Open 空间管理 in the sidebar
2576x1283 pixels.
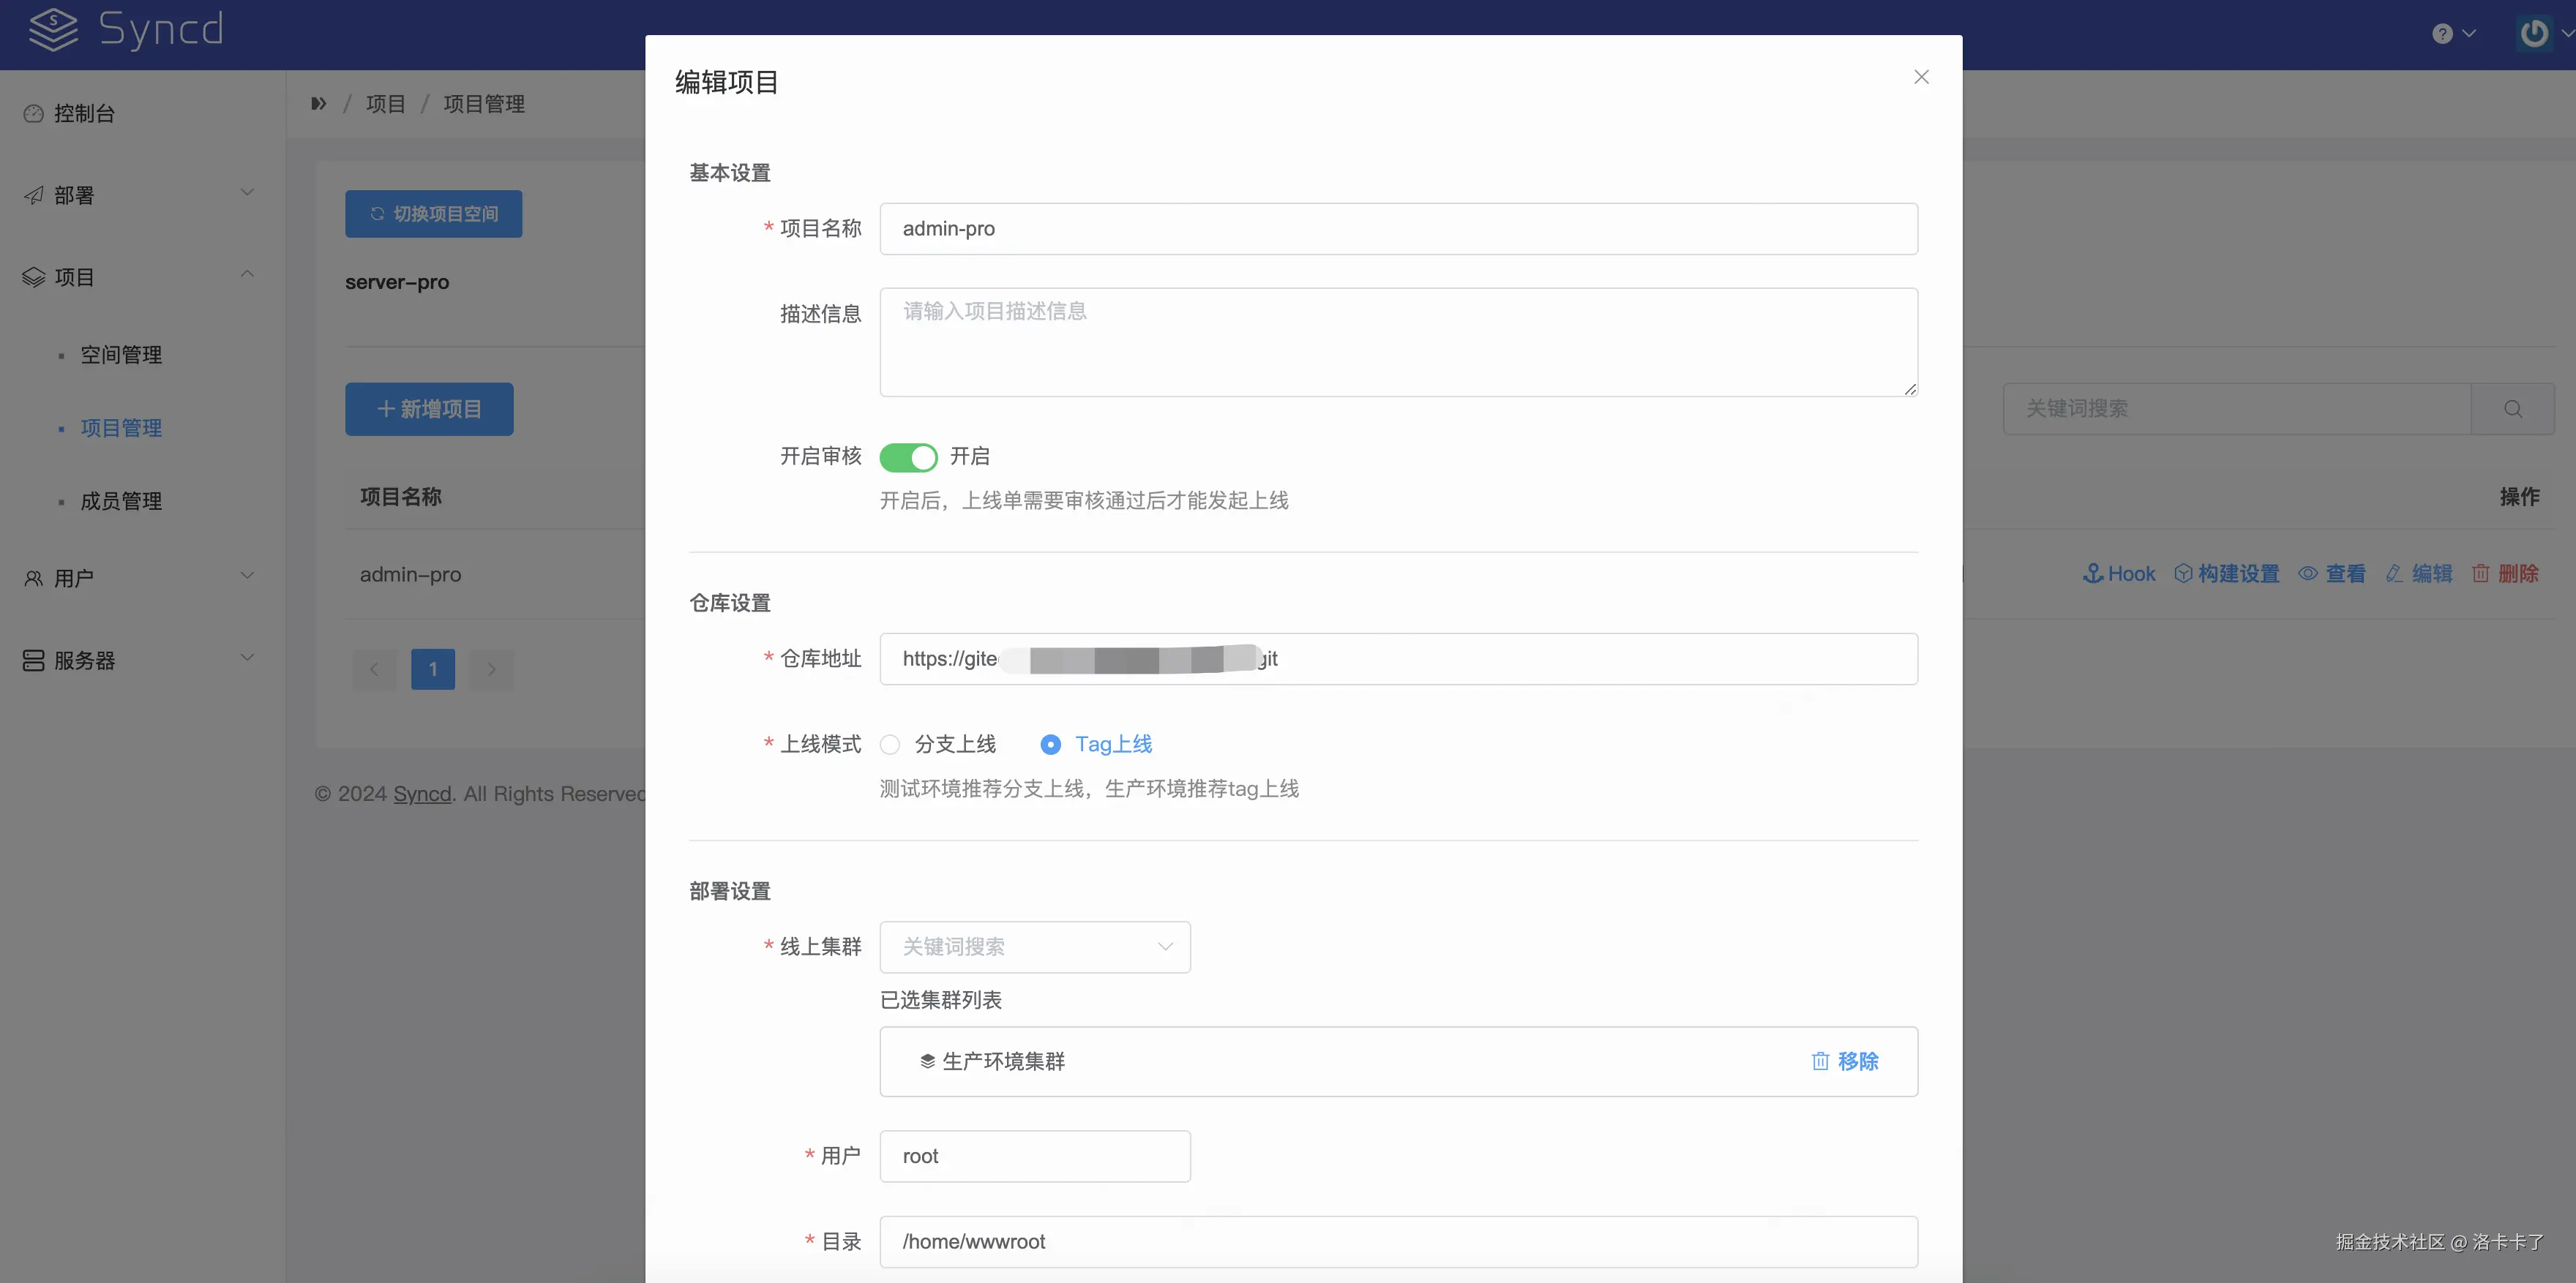(121, 355)
